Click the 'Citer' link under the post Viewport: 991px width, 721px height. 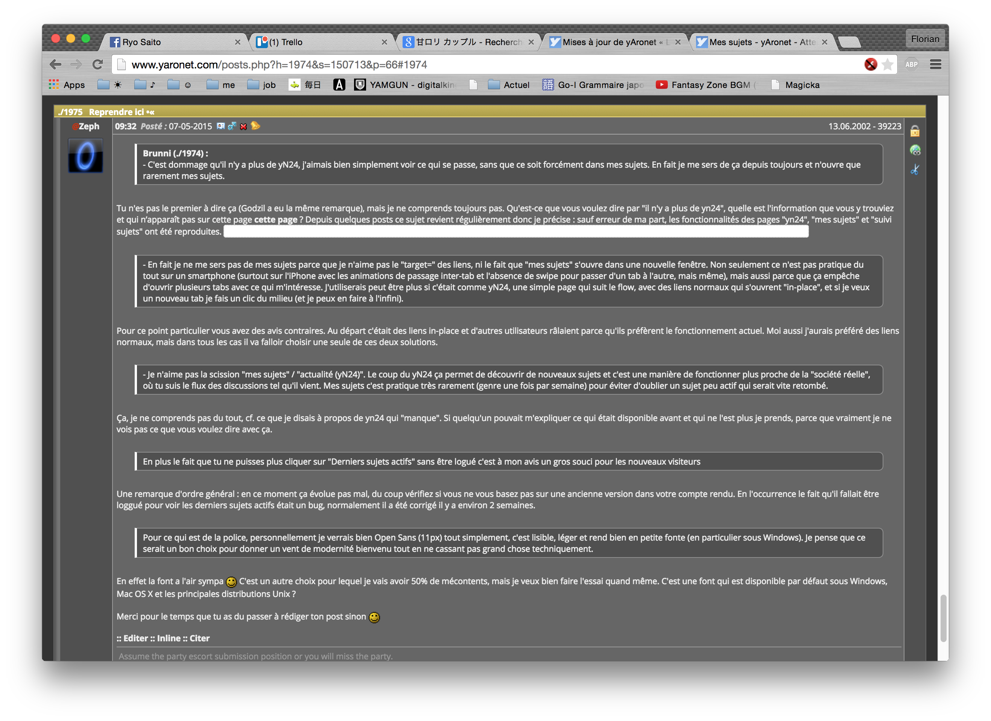199,638
